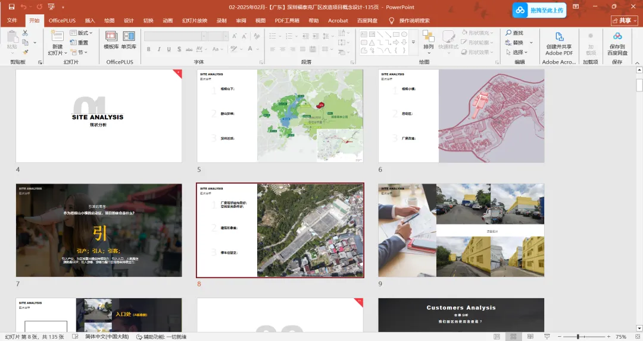
Task: Click the zoom in plus button
Action: pyautogui.click(x=608, y=336)
